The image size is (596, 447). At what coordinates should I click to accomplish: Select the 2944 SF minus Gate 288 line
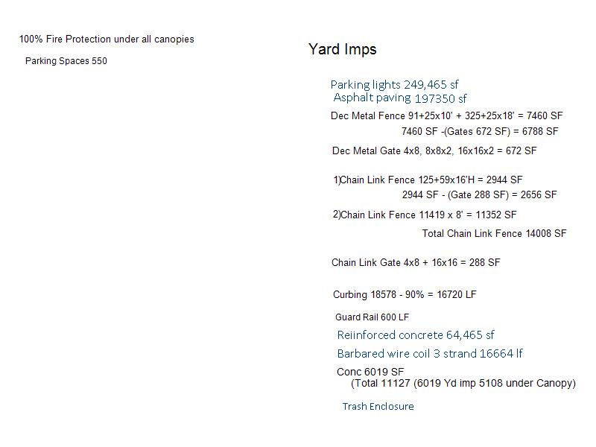click(x=479, y=195)
